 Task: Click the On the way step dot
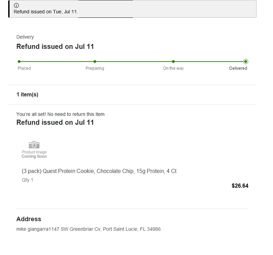[173, 62]
